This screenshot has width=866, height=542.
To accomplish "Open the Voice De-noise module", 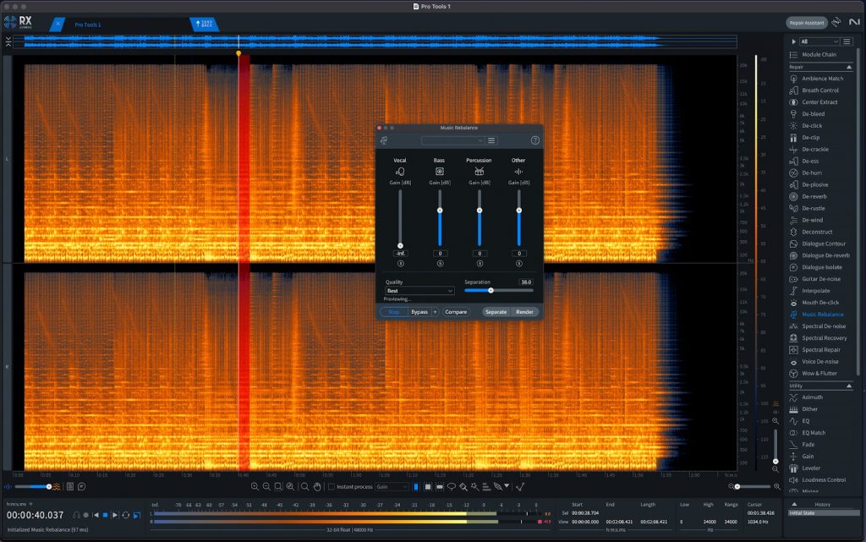I will (819, 361).
